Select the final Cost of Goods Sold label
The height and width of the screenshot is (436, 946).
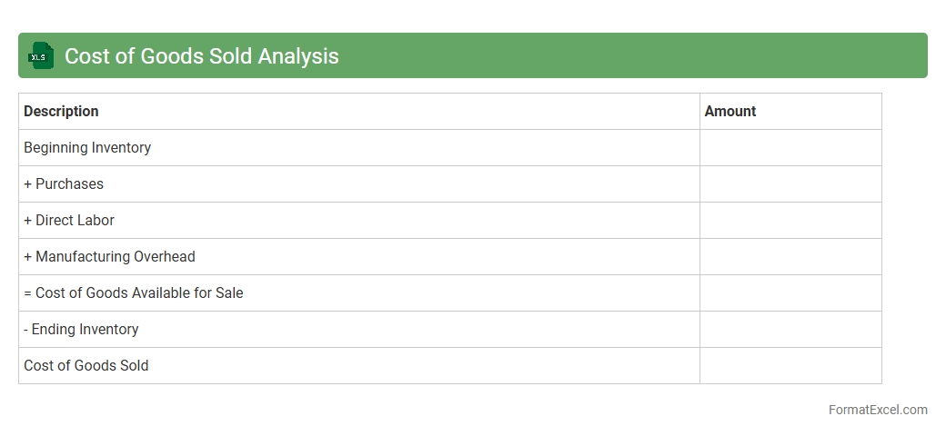point(86,365)
